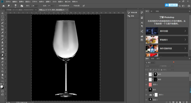Open the Smudge tool preset dropdown
This screenshot has height=103, width=191.
[x=11, y=6]
